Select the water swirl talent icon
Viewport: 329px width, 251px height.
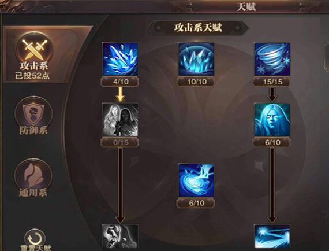pos(196,180)
